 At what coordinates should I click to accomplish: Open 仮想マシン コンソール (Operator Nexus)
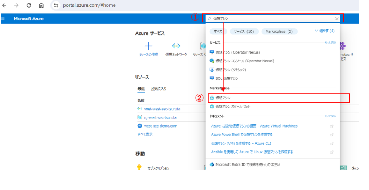pyautogui.click(x=245, y=61)
